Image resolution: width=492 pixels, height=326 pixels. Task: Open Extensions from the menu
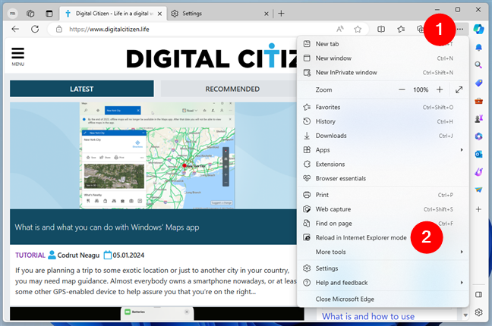coord(383,164)
